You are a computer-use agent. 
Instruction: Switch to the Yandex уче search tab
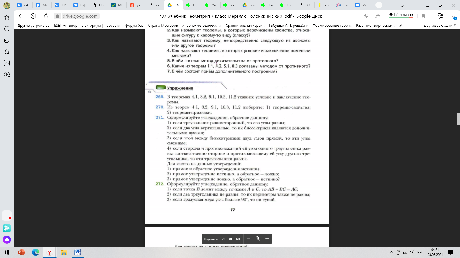[x=136, y=5]
